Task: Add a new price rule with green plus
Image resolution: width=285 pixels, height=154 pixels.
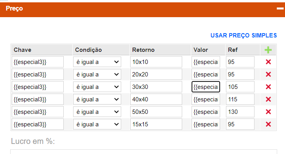Action: 268,50
